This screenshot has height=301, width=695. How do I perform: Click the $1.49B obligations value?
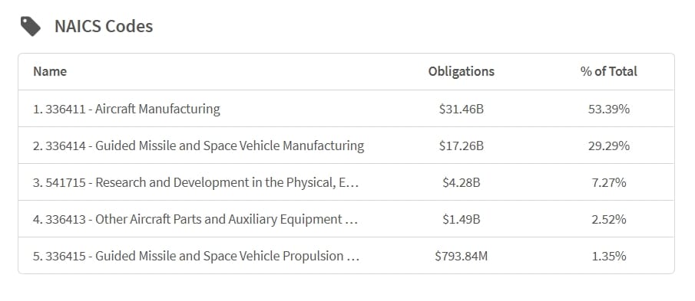tap(462, 219)
